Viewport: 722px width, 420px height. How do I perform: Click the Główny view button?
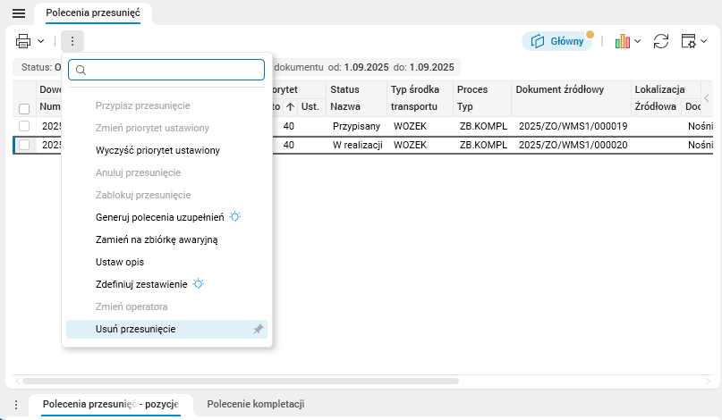557,41
